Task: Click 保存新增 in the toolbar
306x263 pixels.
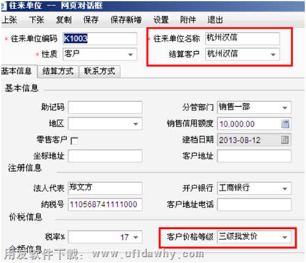Action: click(x=126, y=20)
